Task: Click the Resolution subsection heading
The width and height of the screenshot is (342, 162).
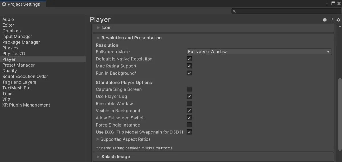Action: (107, 45)
